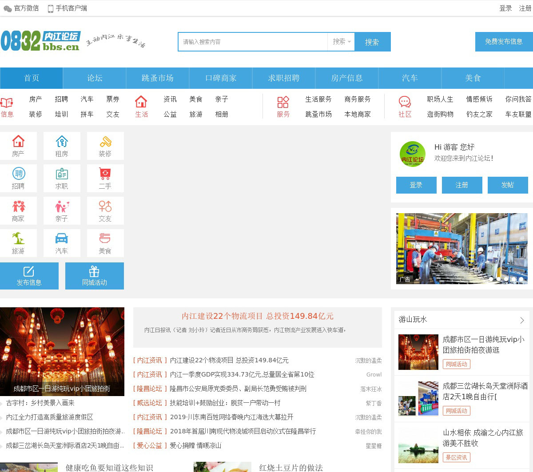533x472 pixels.
Task: Click the search content input field
Action: tap(252, 42)
